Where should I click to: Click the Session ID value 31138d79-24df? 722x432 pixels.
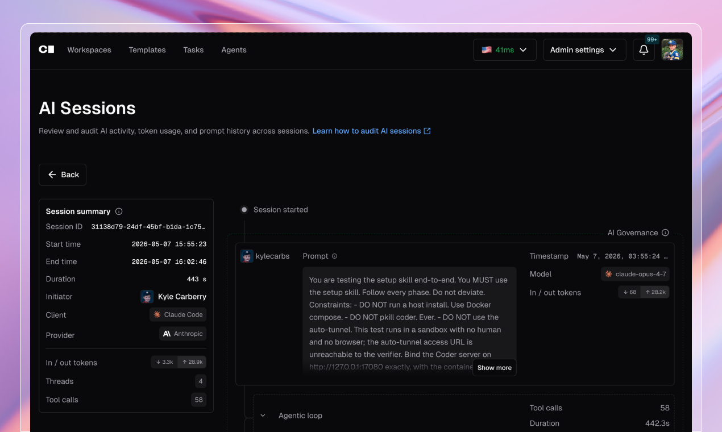(148, 227)
